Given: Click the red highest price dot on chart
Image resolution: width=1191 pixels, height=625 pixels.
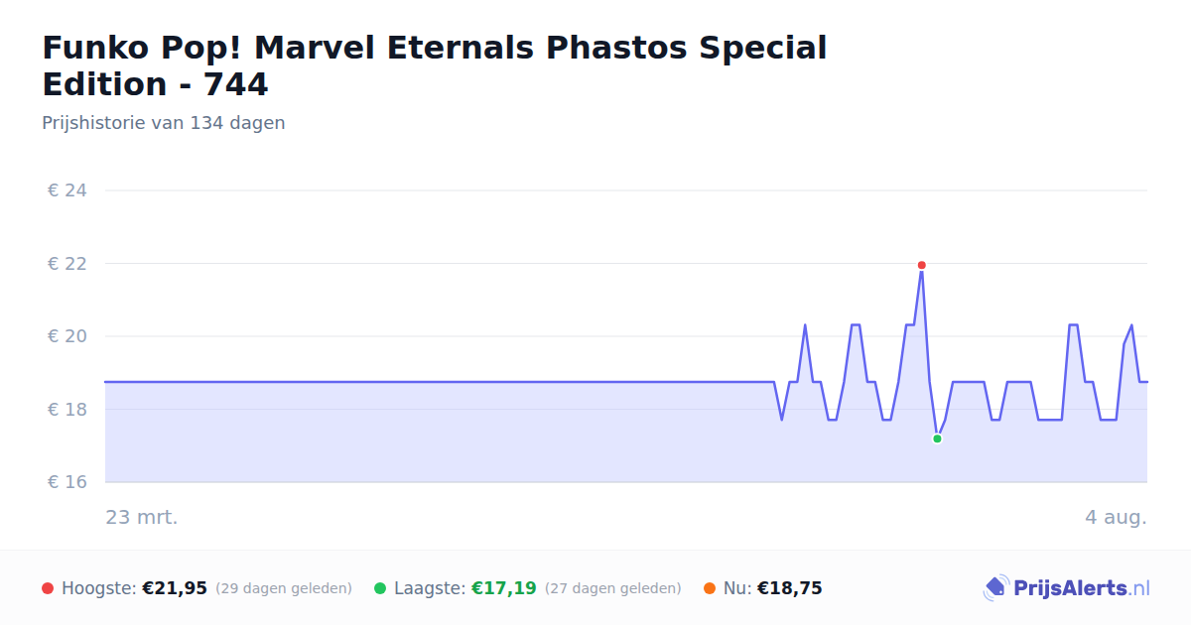Looking at the screenshot, I should (921, 265).
